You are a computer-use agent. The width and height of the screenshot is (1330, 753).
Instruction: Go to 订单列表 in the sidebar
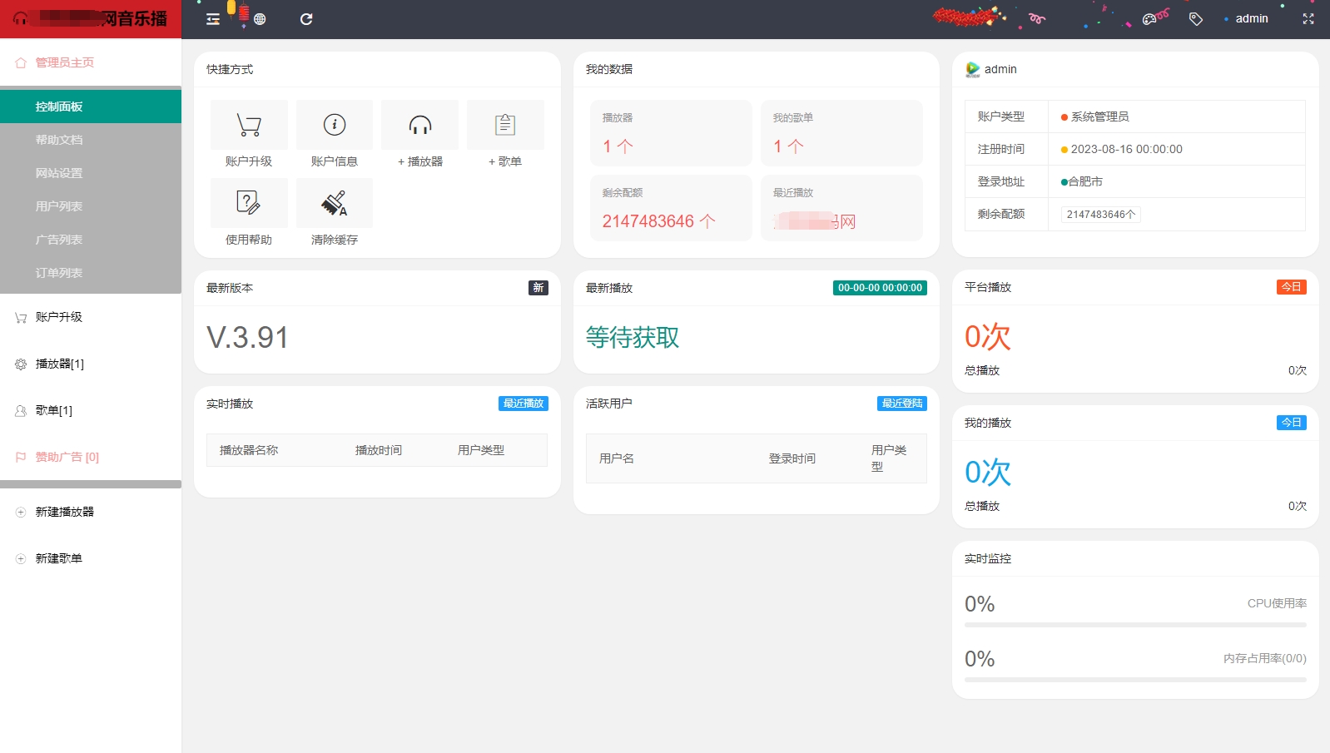[x=59, y=273]
